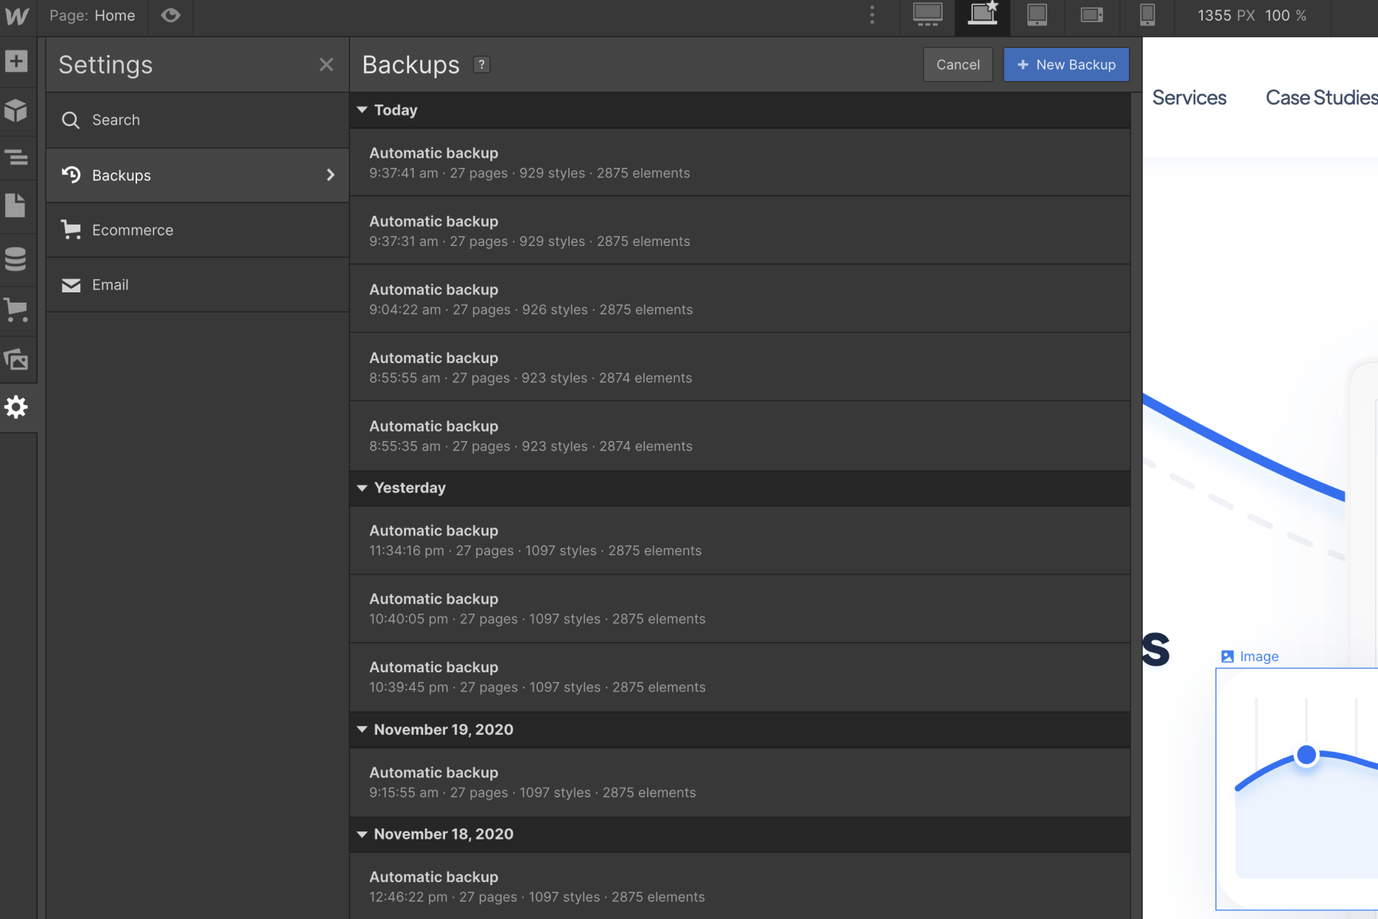This screenshot has width=1378, height=919.
Task: Select the 11:34:16 pm automatic backup
Action: pos(663,540)
